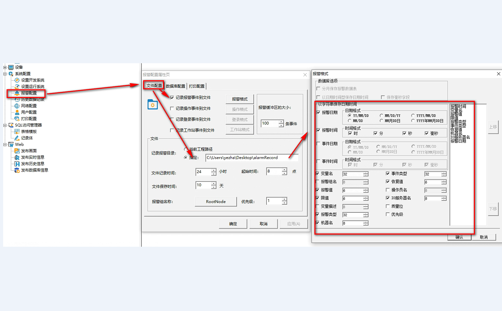502x311 pixels.
Task: Collapse the 系统配置 tree node
Action: pyautogui.click(x=5, y=74)
